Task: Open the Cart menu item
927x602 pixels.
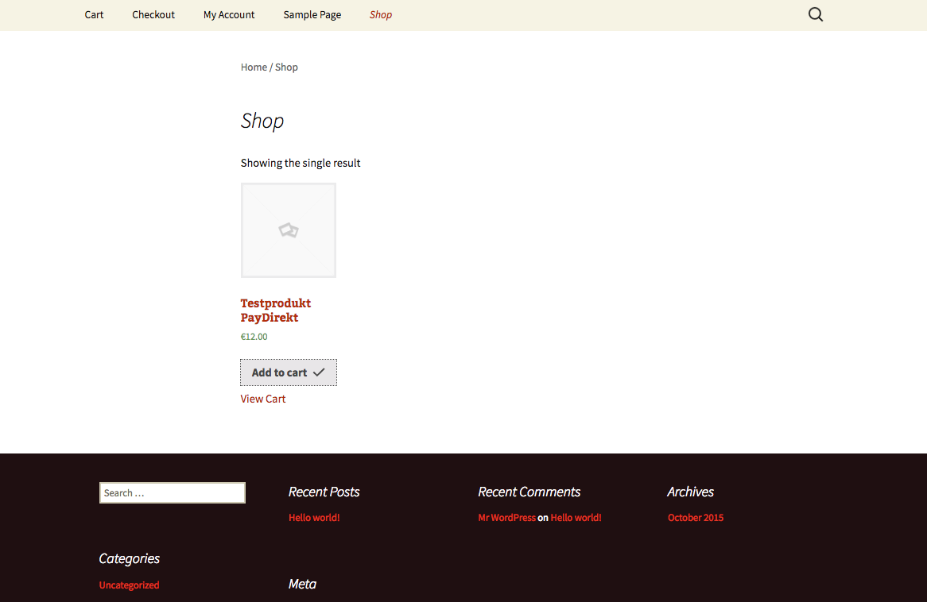Action: [94, 15]
